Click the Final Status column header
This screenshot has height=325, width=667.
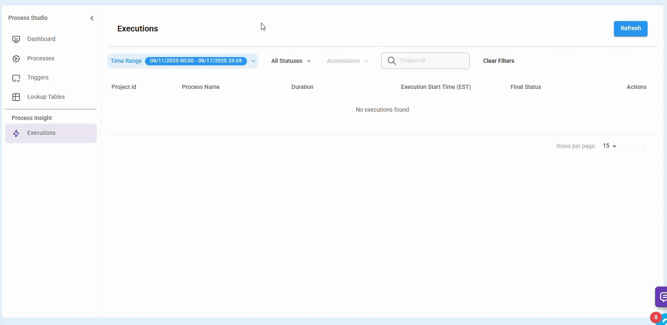click(x=526, y=87)
